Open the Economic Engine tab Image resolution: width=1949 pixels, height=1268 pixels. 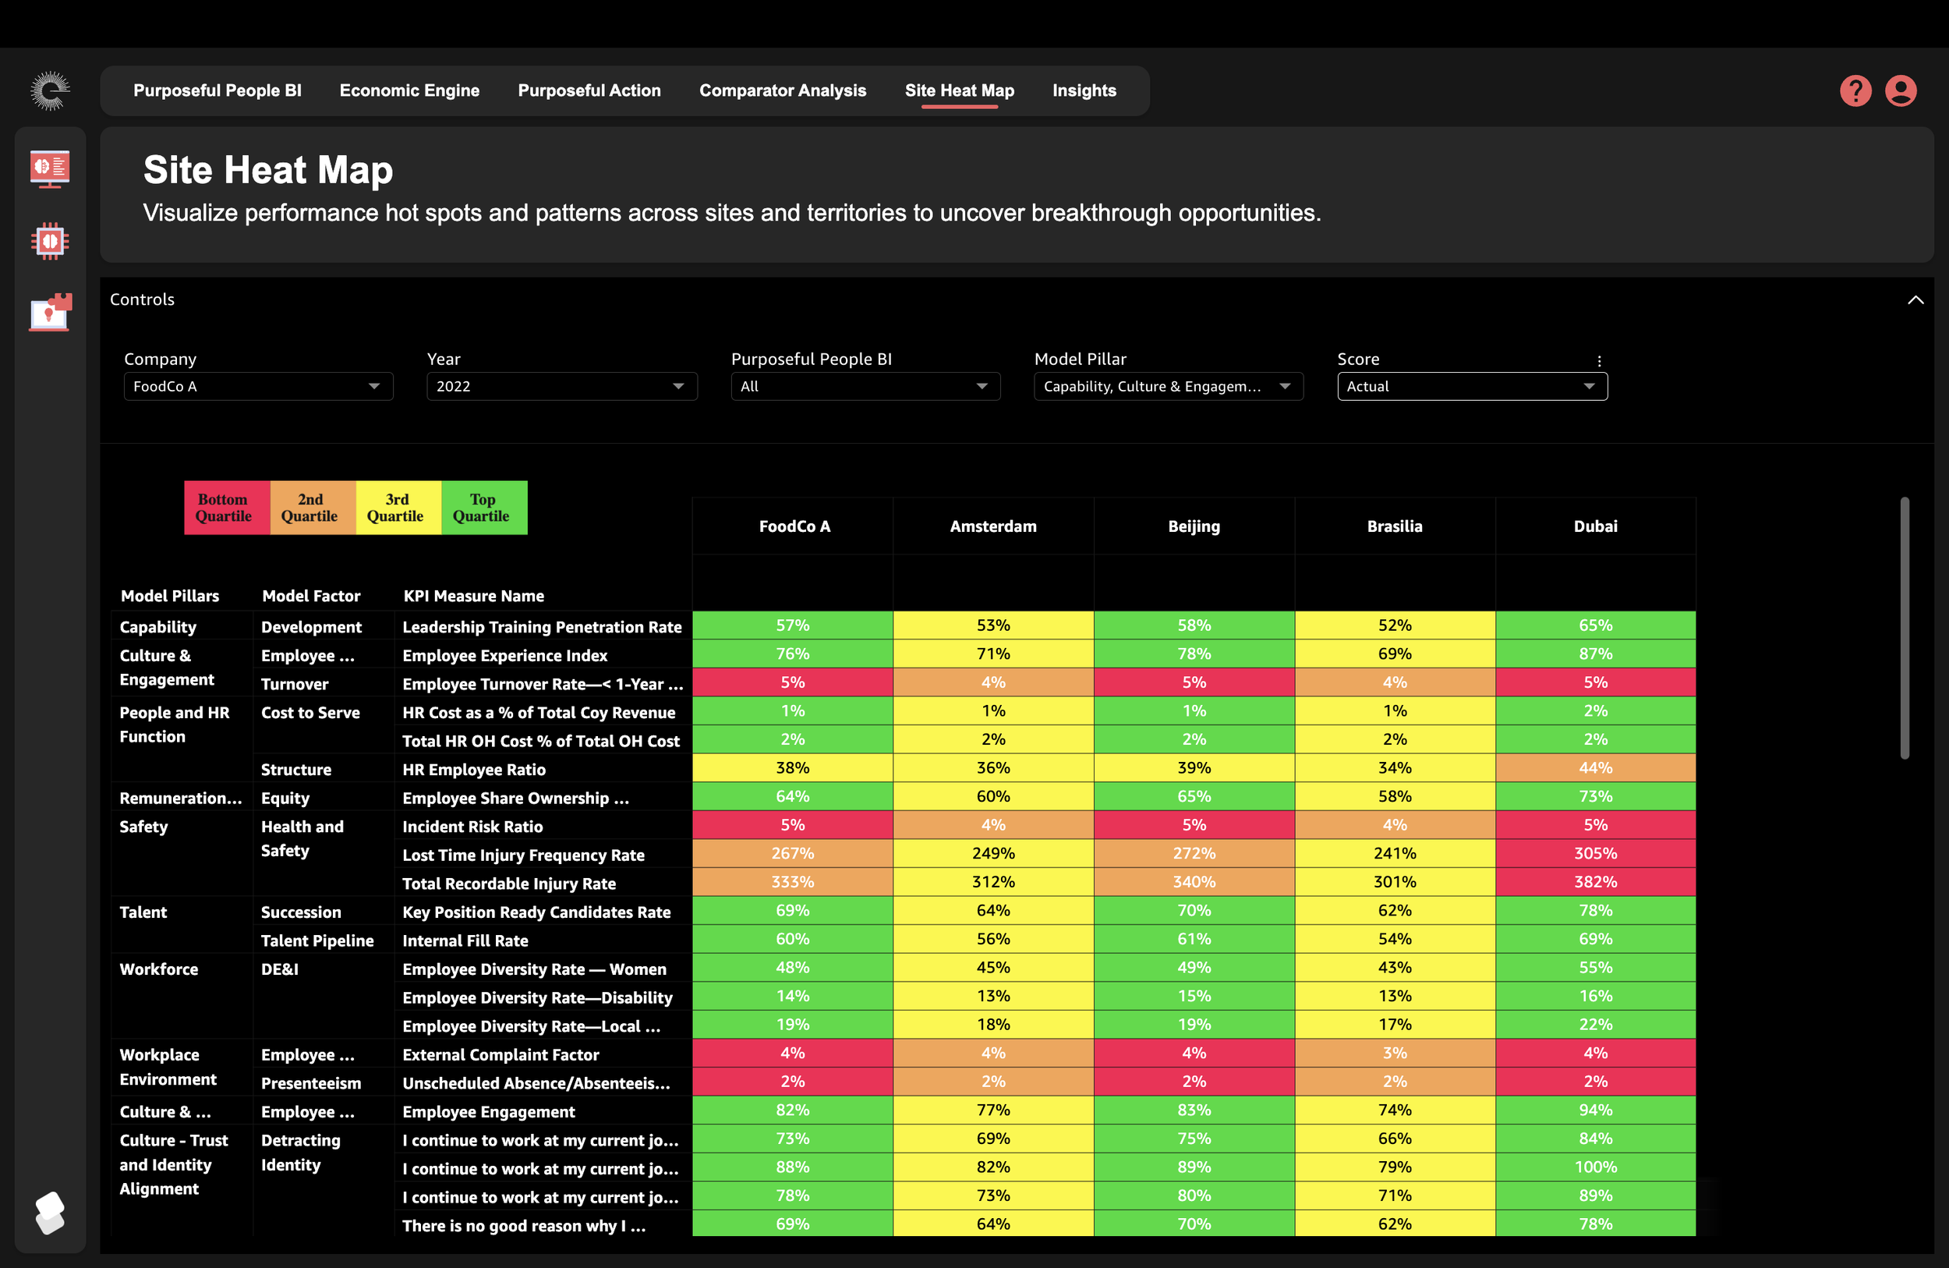pos(409,90)
